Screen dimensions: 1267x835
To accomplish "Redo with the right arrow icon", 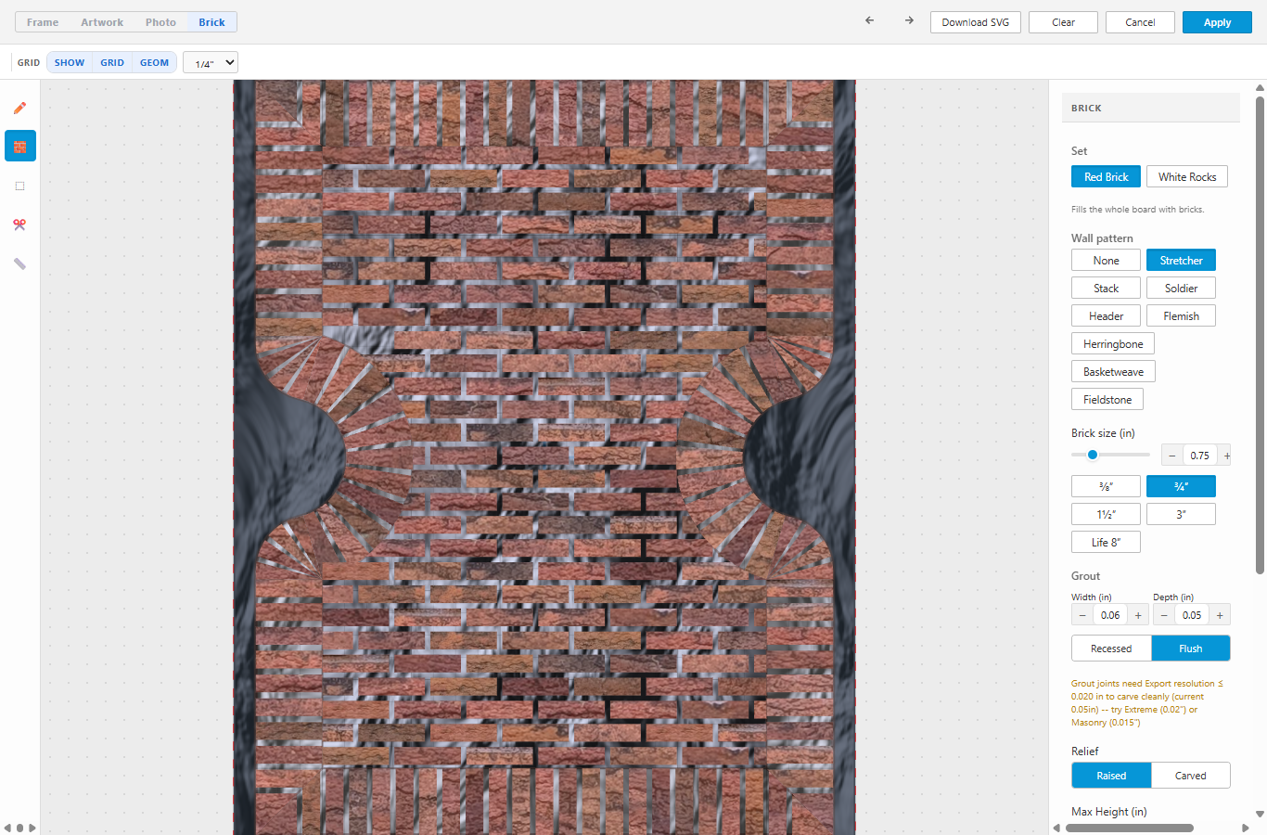I will click(909, 20).
